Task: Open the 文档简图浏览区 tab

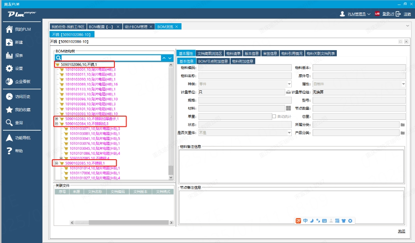Action: click(x=210, y=53)
